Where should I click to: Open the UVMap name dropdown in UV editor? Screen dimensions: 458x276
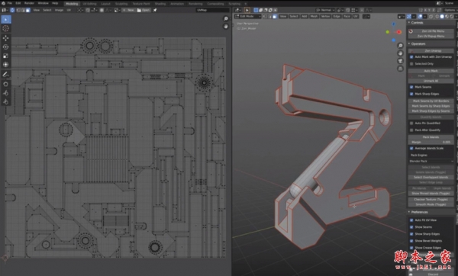(212, 10)
